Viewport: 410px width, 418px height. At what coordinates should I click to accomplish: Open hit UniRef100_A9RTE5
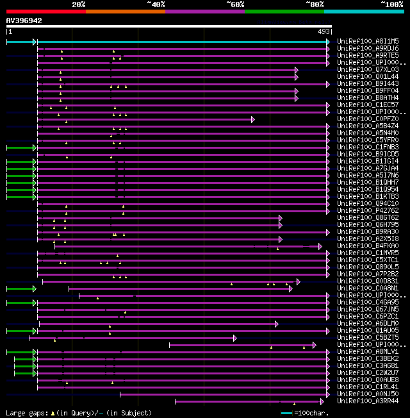pos(368,55)
